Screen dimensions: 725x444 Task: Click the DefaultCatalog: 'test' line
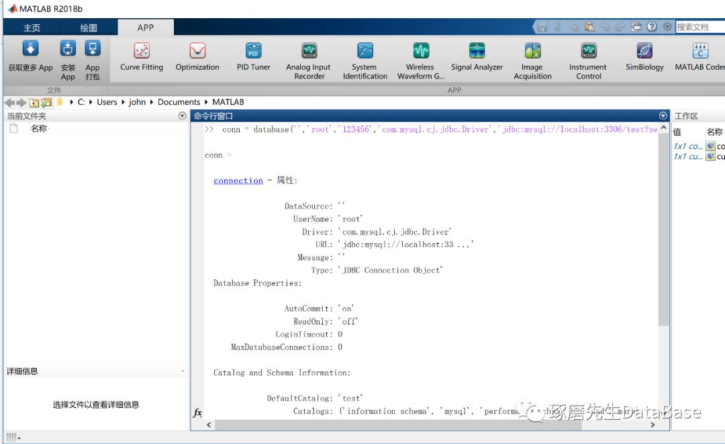point(314,398)
